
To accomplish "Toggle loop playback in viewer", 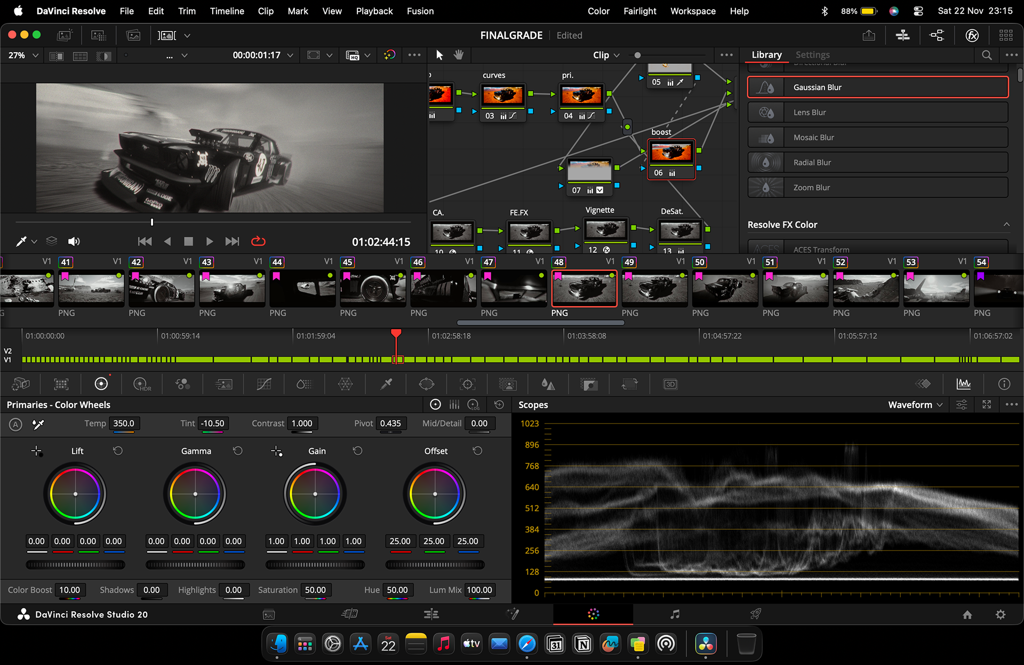I will tap(258, 242).
